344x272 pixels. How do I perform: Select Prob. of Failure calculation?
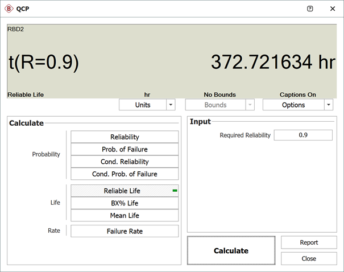point(125,149)
